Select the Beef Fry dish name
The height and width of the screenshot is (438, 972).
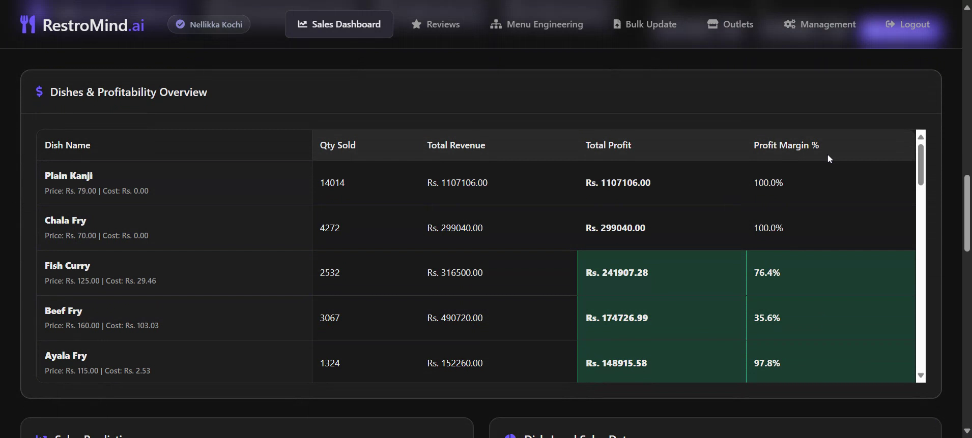pyautogui.click(x=63, y=311)
